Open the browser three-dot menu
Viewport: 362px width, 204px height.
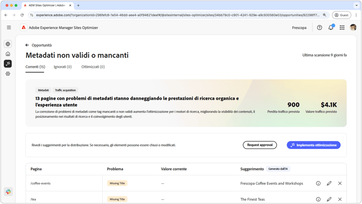pyautogui.click(x=356, y=15)
